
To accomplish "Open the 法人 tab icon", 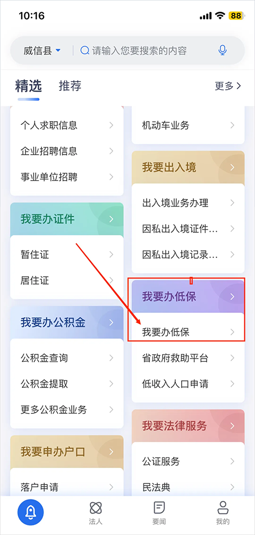I will tap(96, 508).
